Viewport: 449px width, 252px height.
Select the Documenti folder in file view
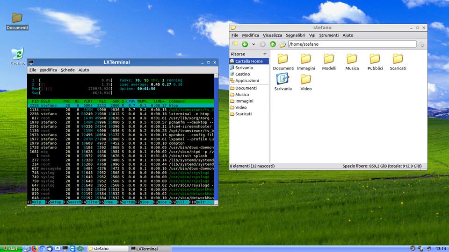(x=283, y=62)
